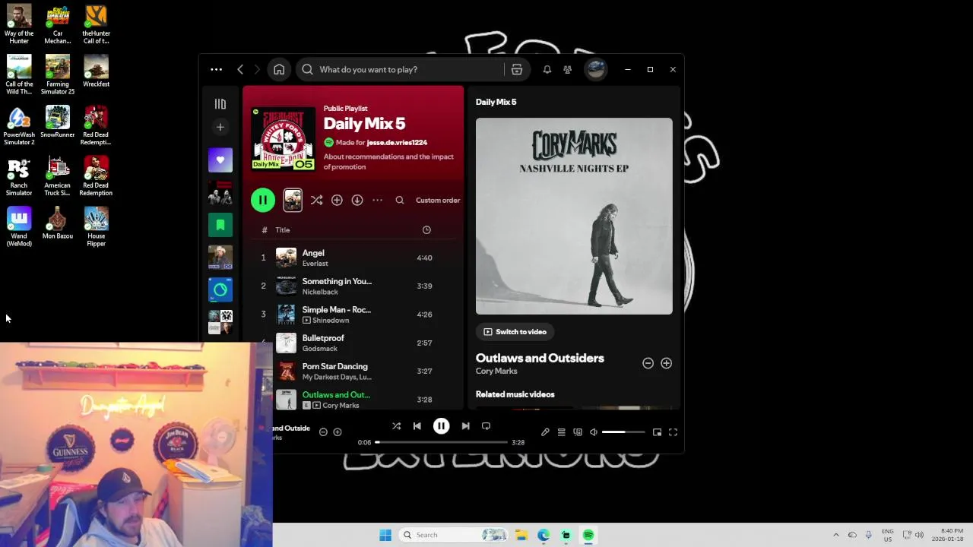
Task: Create new playlist with sidebar plus
Action: coord(220,128)
